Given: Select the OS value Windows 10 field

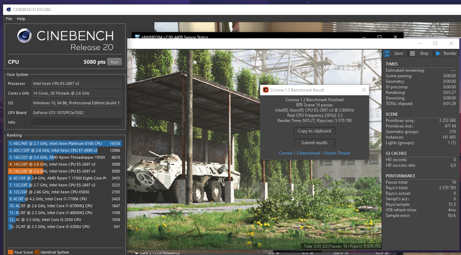Looking at the screenshot, I should (x=76, y=103).
